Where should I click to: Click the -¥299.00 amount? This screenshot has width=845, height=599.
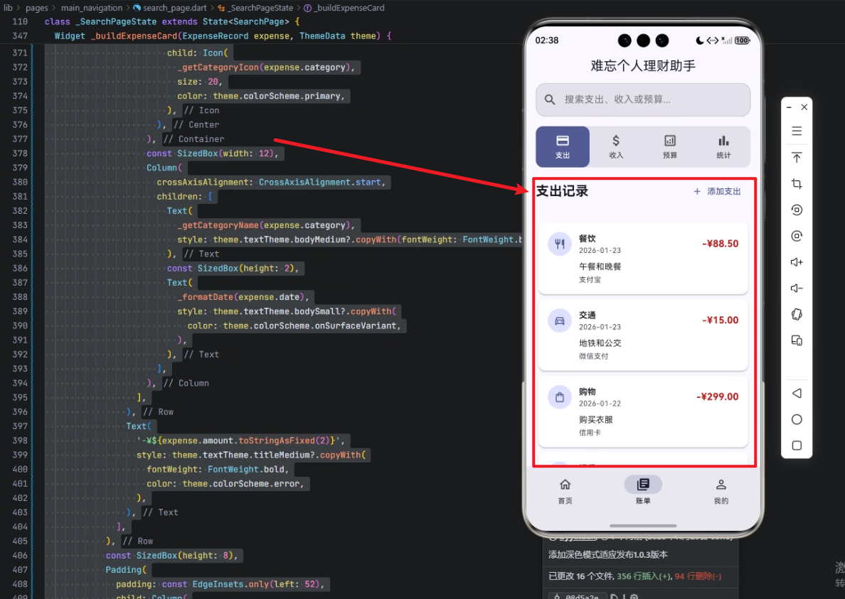[x=717, y=397]
